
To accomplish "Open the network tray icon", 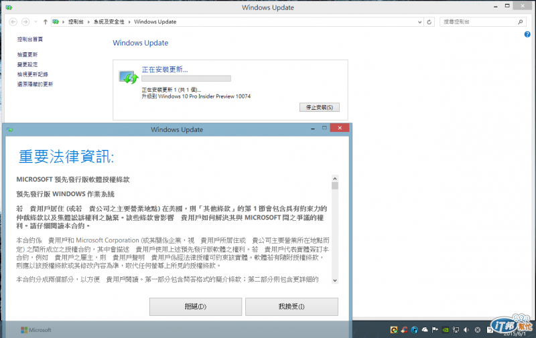I will click(456, 330).
